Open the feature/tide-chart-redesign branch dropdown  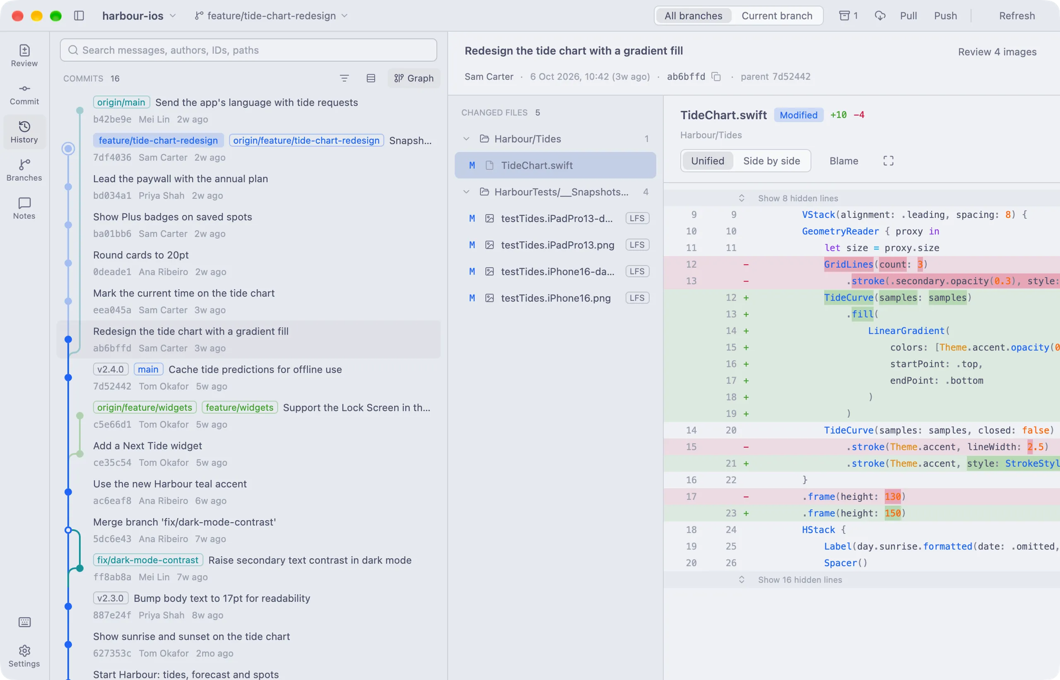point(271,16)
